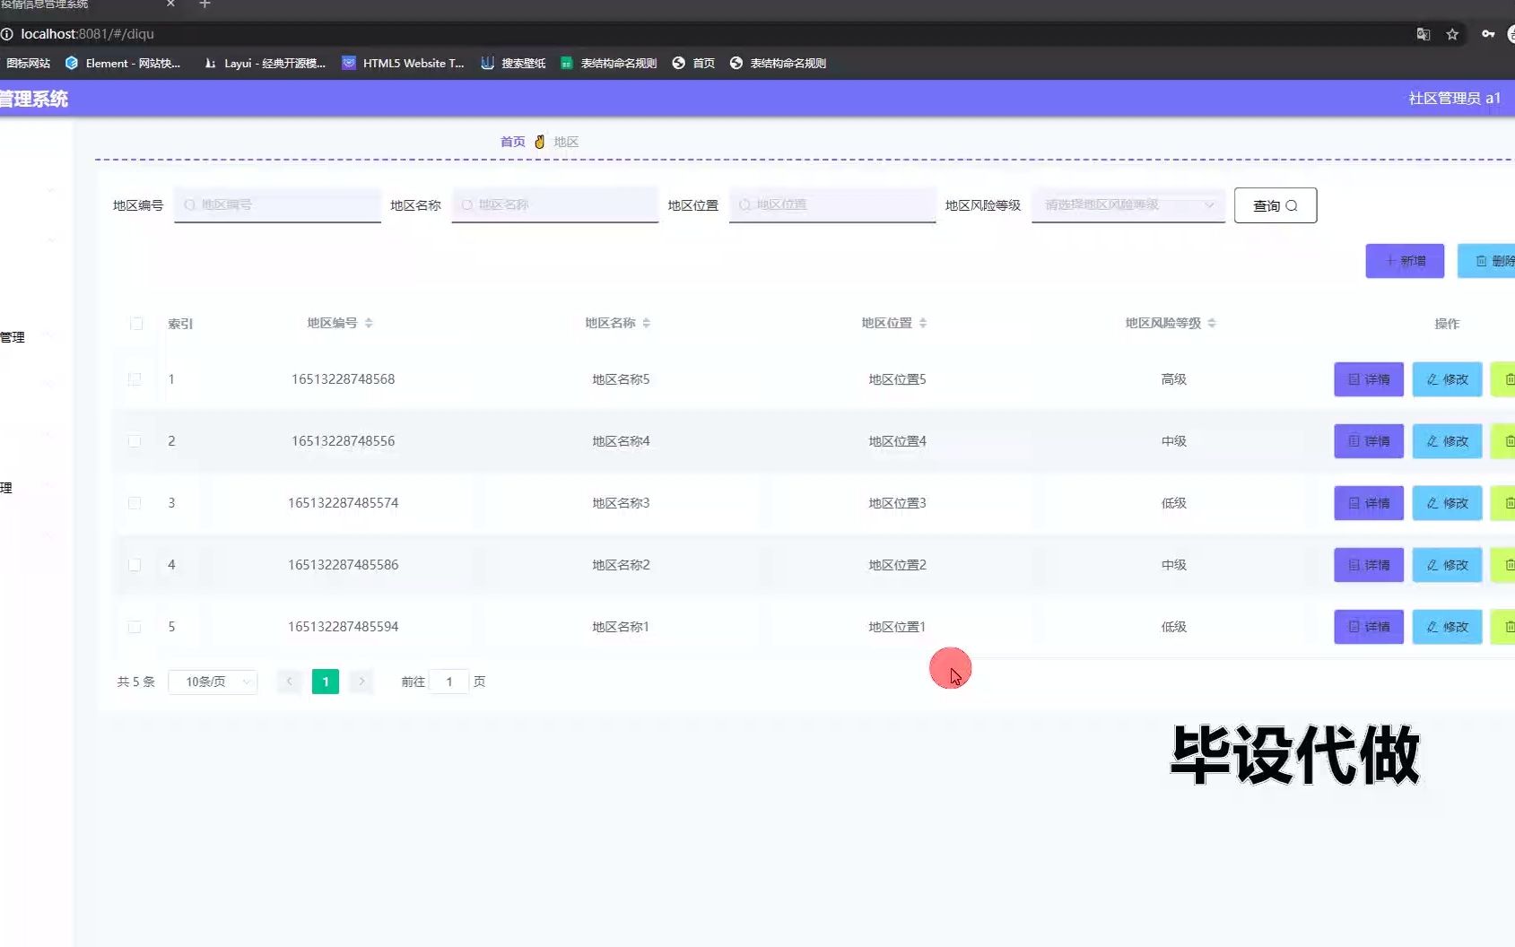Check the row checkbox for 地区名称4
Image resolution: width=1515 pixels, height=947 pixels.
tap(135, 441)
